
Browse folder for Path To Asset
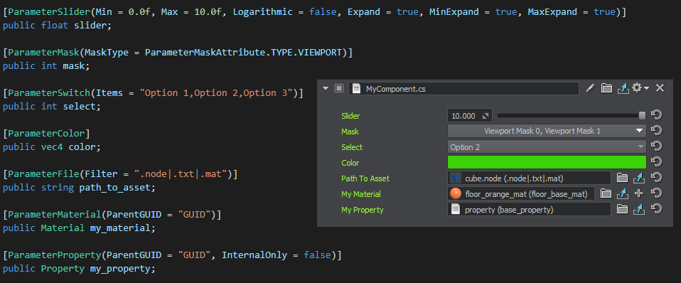pos(623,177)
